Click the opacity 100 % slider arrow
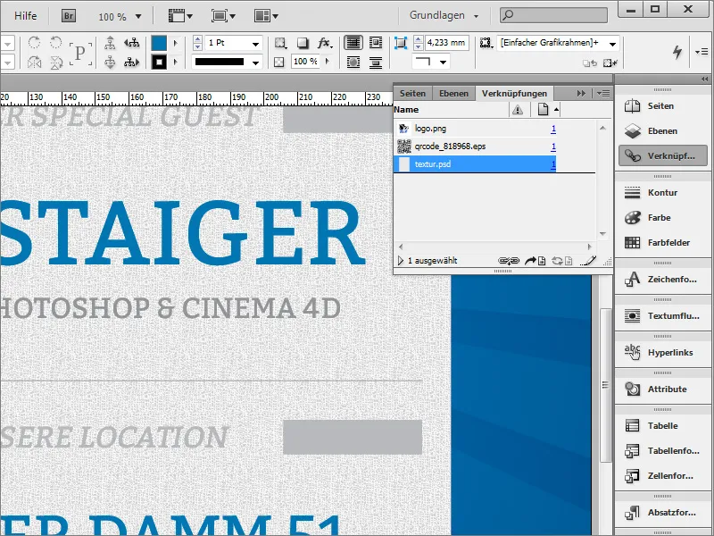The image size is (714, 536). coord(327,62)
